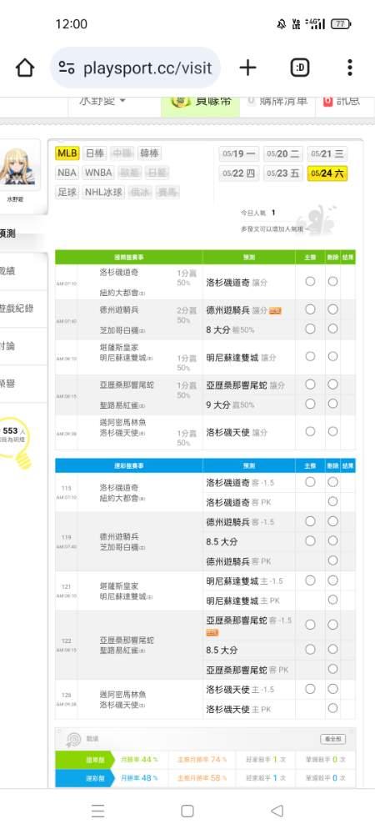Select the NBA league tab

(x=67, y=173)
